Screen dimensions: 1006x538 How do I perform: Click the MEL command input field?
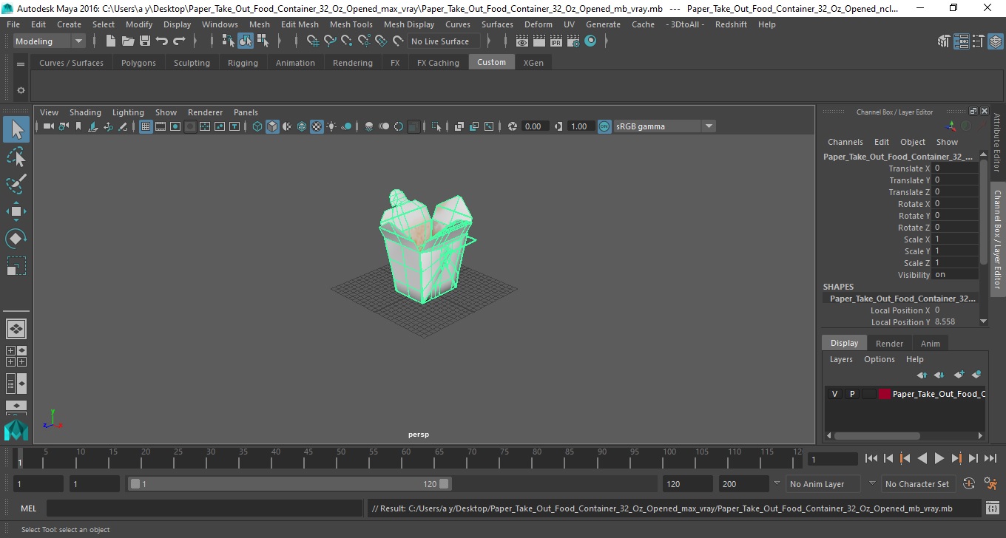204,508
